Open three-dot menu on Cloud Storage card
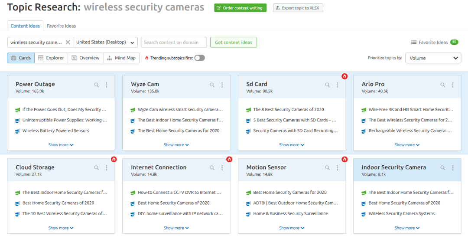The height and width of the screenshot is (239, 468). (x=107, y=168)
